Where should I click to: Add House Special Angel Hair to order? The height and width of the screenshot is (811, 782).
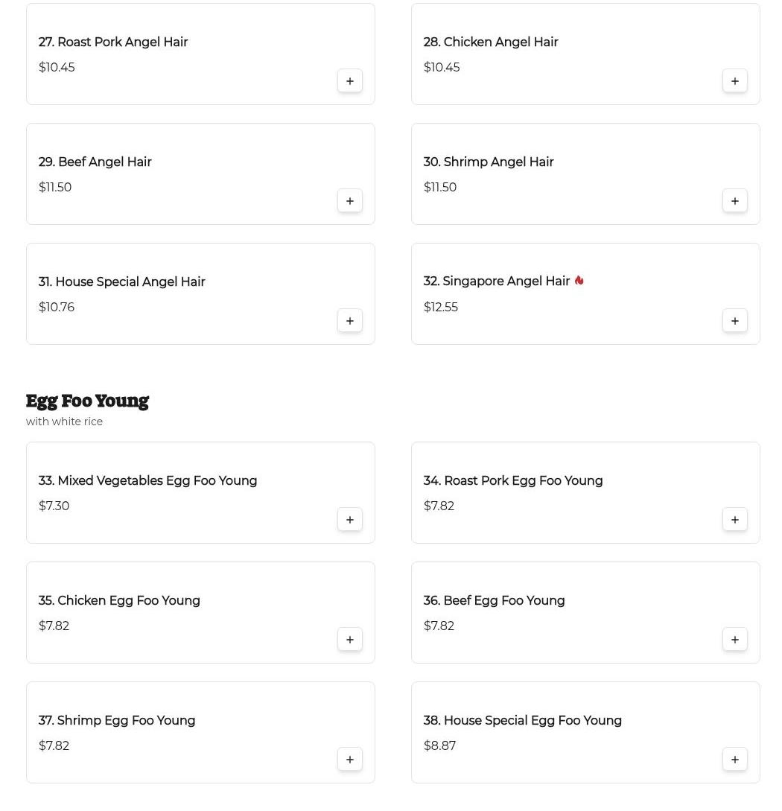[350, 321]
